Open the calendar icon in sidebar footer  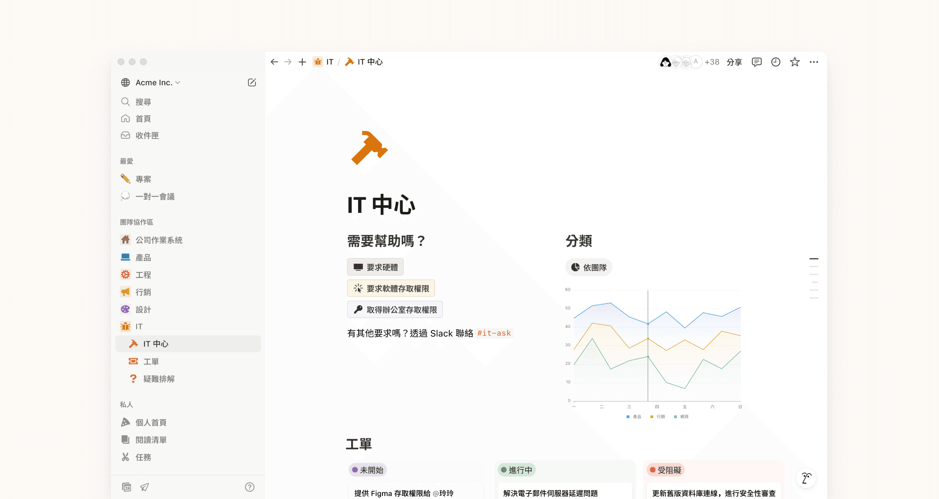coord(127,487)
